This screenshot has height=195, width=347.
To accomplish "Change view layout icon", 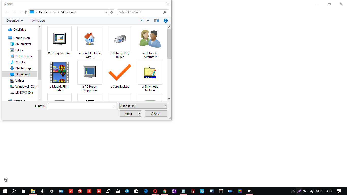I will pos(143,21).
